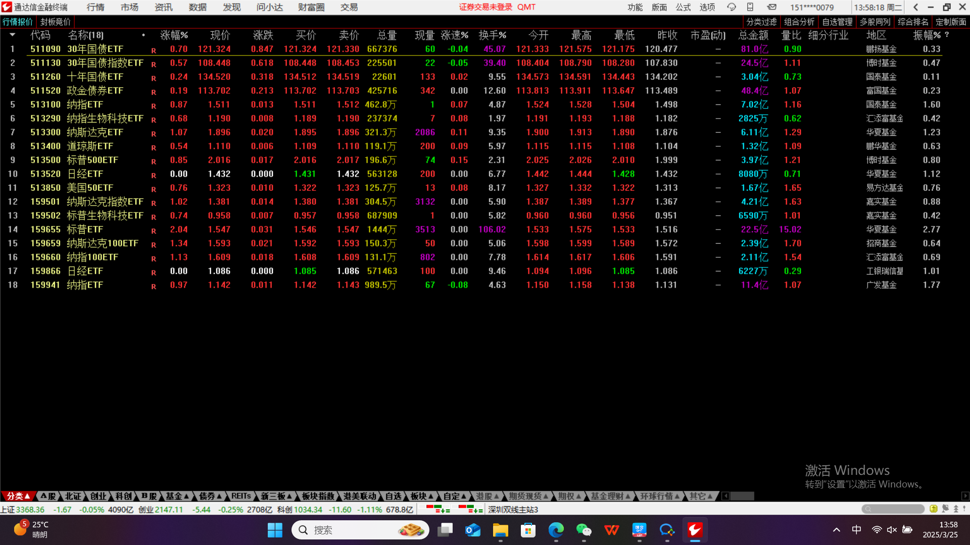Click the back arrow in title bar
The height and width of the screenshot is (545, 970).
coord(915,7)
